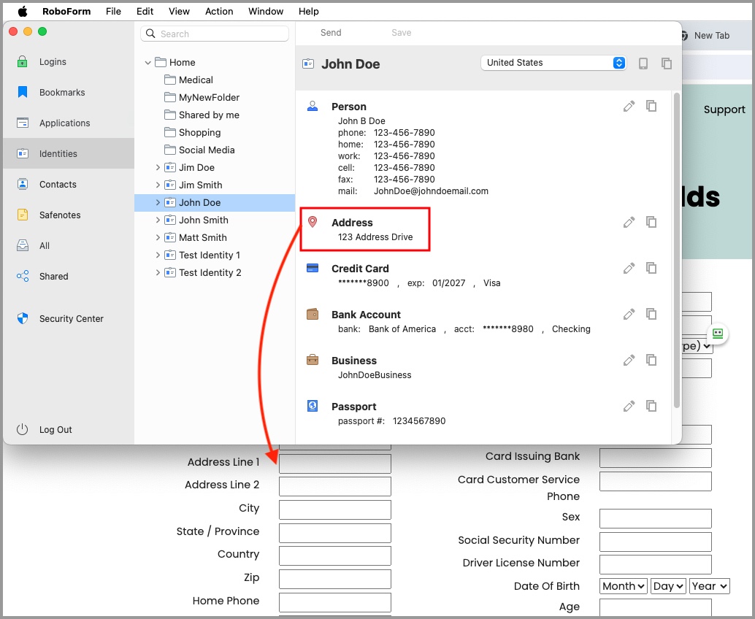755x619 pixels.
Task: Open the Edit menu
Action: [x=145, y=11]
